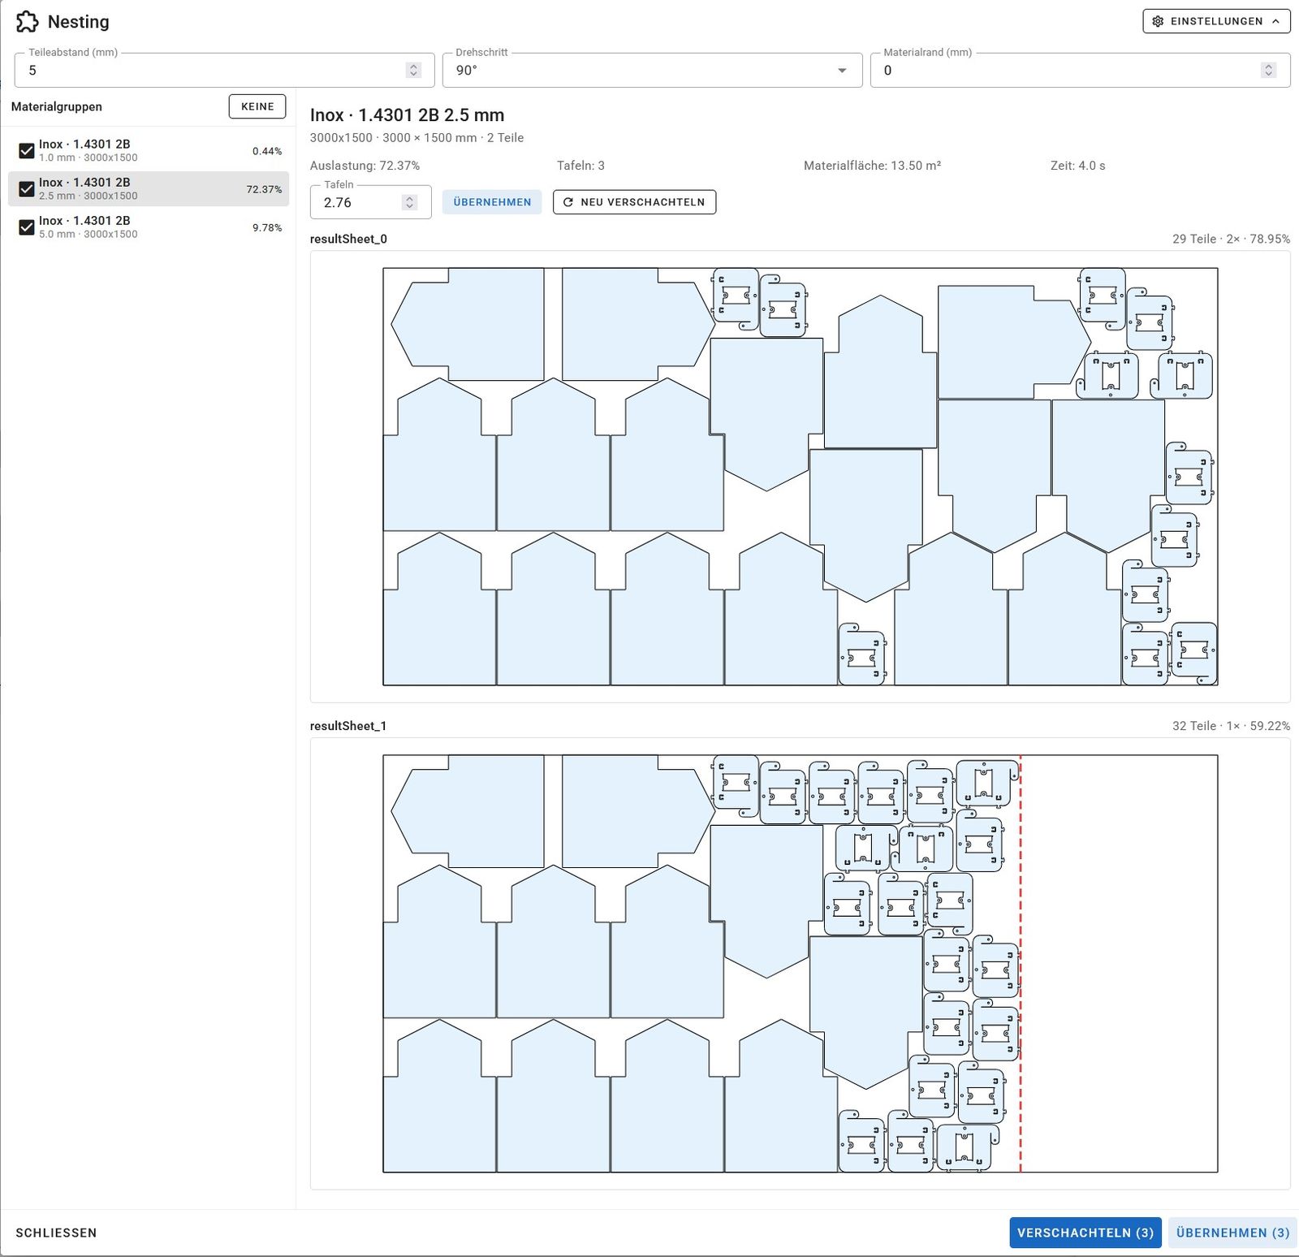Toggle checkbox for Inox 2.5 mm group

(26, 189)
